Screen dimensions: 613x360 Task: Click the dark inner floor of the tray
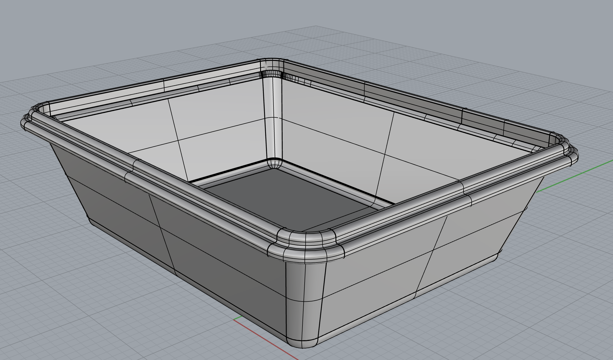coord(284,199)
